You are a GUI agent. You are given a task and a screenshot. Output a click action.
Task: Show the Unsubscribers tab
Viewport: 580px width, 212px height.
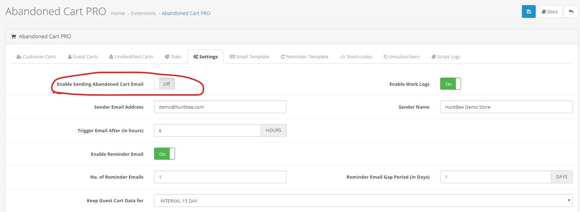[x=402, y=57]
